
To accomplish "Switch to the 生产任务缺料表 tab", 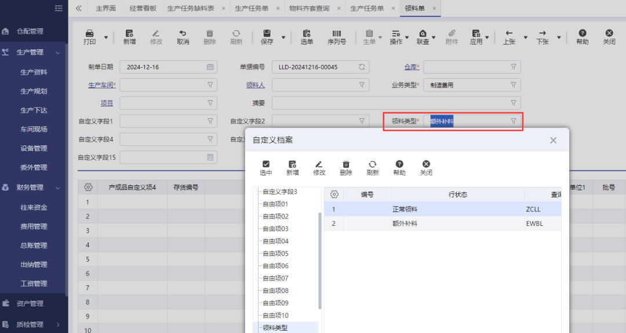I will tap(191, 8).
